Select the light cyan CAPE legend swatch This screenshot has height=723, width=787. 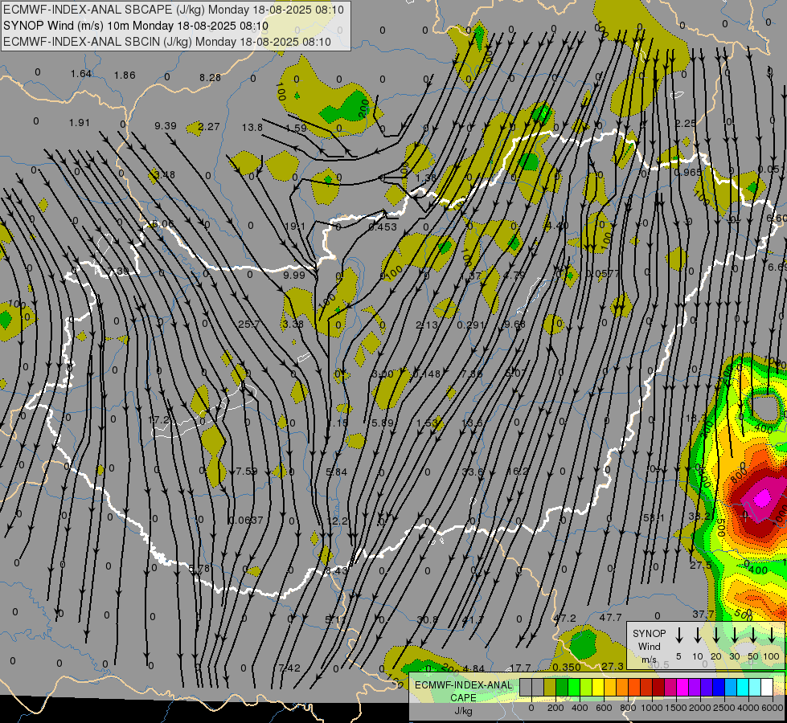point(754,688)
